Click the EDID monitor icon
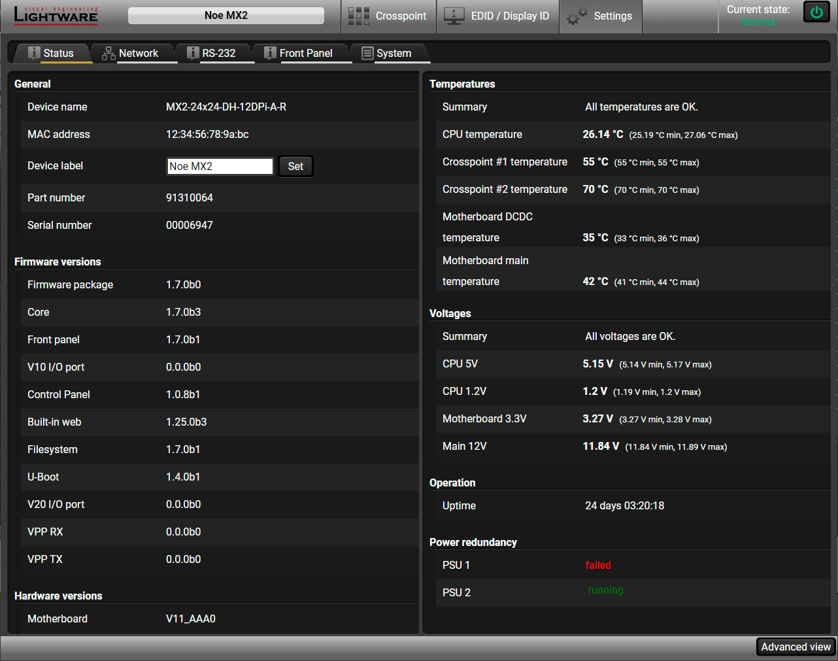The width and height of the screenshot is (838, 661). tap(454, 16)
